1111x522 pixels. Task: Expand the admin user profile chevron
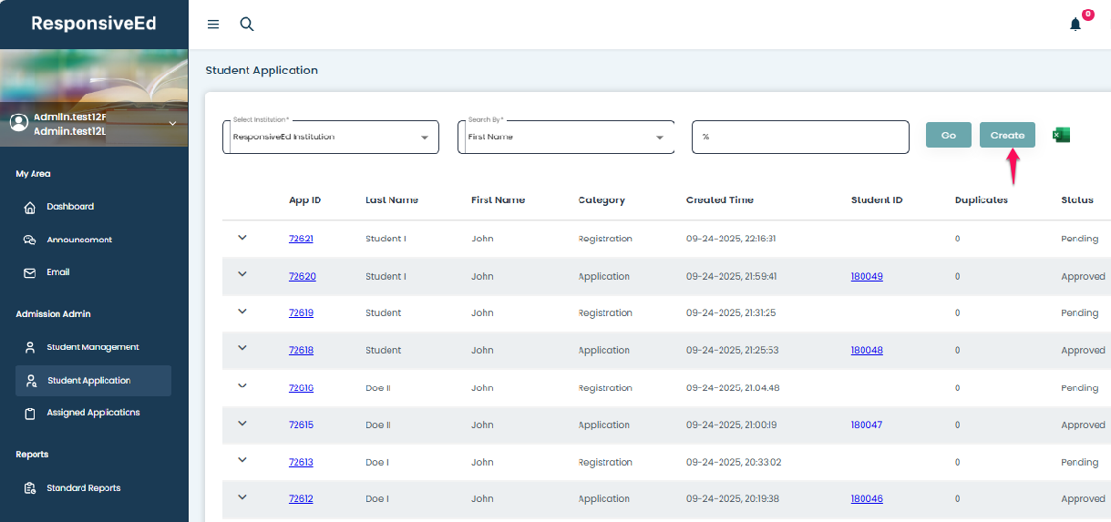pos(172,124)
